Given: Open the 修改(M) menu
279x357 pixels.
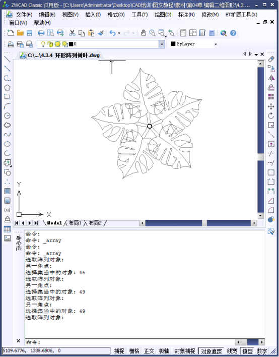Looking at the screenshot, I should click(x=210, y=15).
